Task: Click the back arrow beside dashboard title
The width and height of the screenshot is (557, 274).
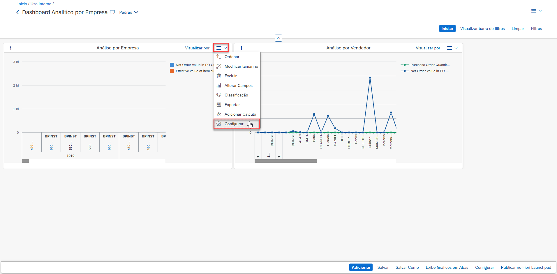Action: 17,12
